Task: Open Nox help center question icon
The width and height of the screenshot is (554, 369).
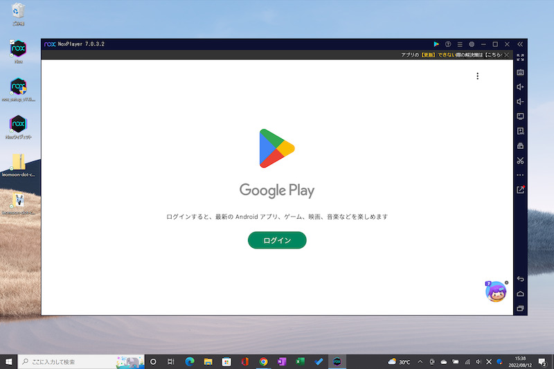Action: click(448, 44)
